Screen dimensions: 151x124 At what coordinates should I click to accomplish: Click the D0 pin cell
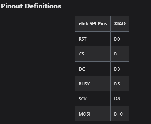pyautogui.click(x=120, y=39)
